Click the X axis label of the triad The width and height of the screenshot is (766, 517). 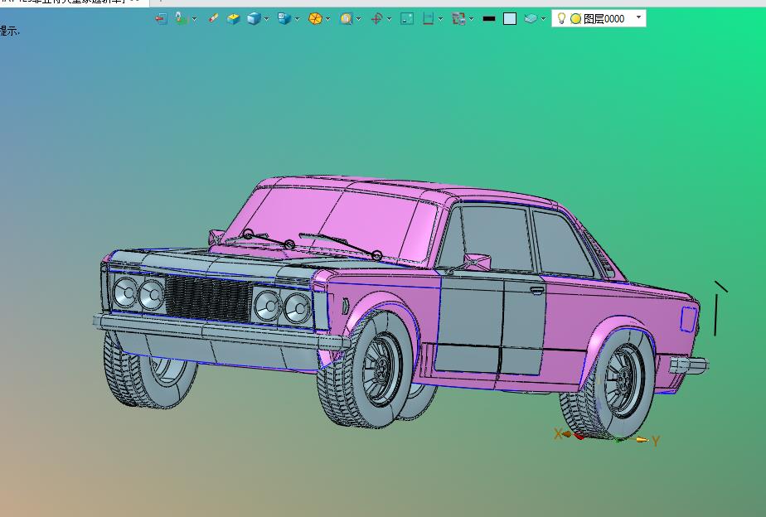click(558, 433)
